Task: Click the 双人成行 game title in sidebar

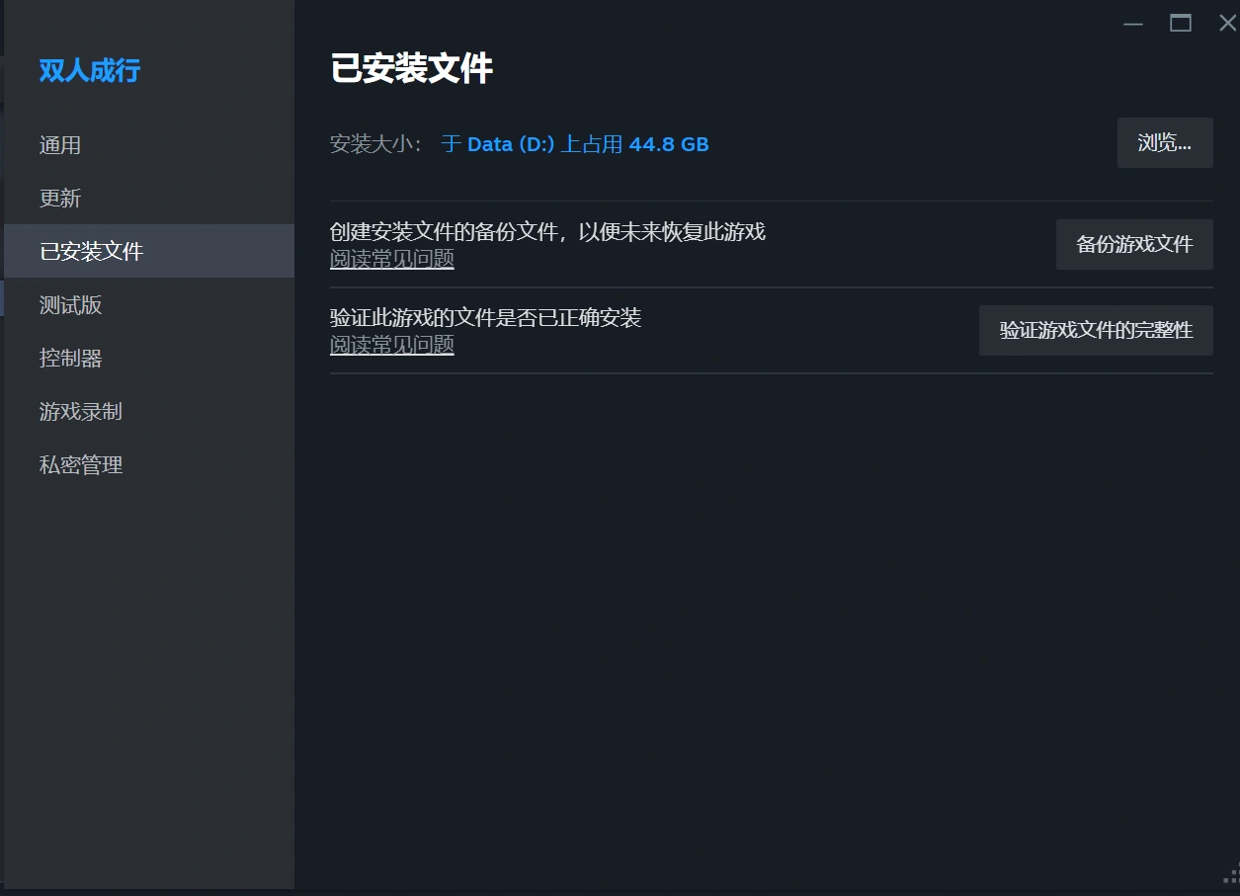Action: click(90, 71)
